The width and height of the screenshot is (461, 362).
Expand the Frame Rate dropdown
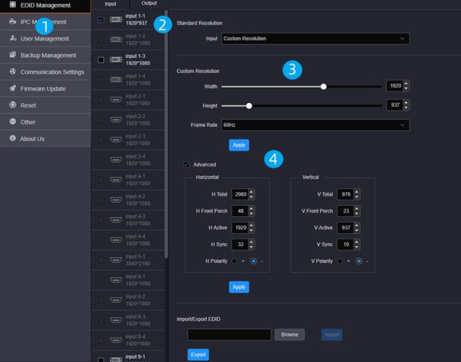point(315,125)
